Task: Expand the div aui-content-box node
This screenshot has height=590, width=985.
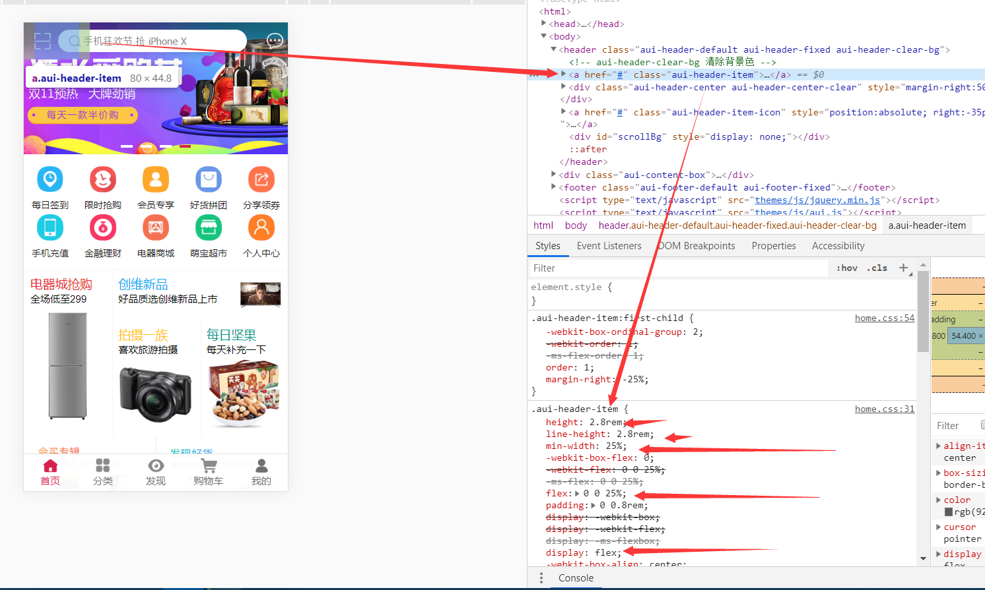Action: [554, 175]
